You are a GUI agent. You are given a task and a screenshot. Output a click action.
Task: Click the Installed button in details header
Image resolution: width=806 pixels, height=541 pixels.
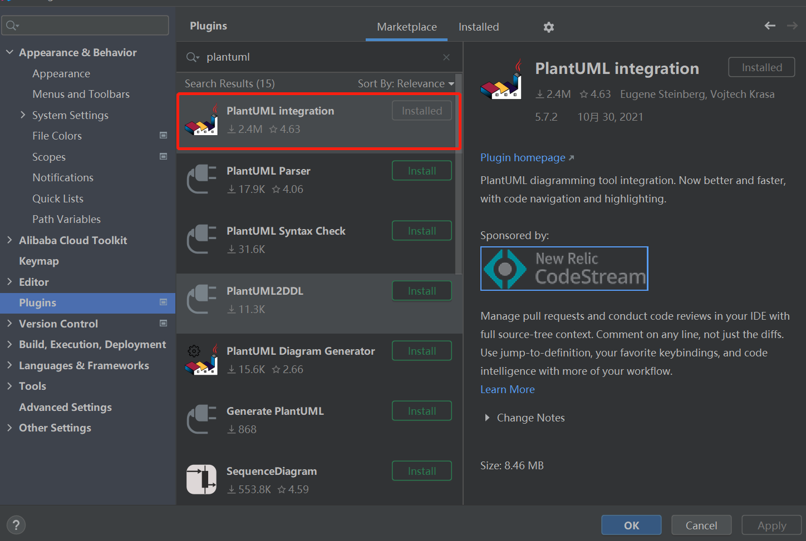point(761,67)
